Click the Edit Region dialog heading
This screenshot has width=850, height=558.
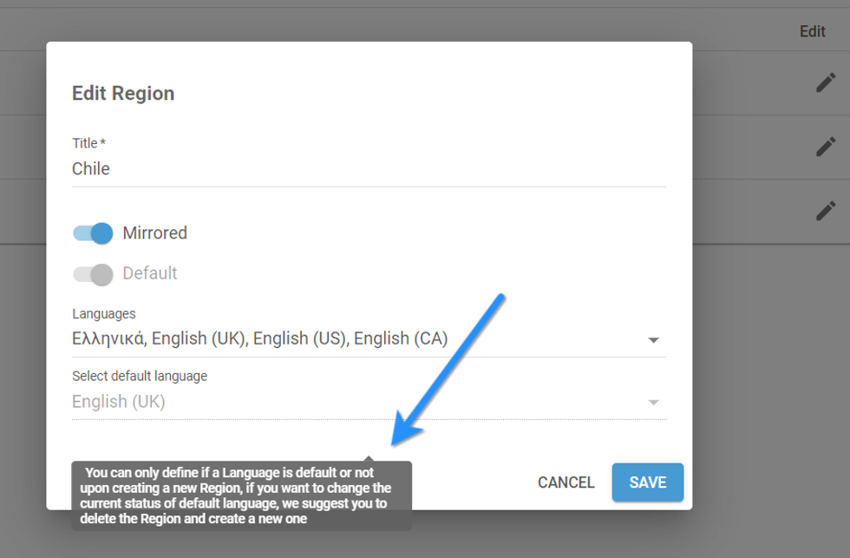(123, 94)
